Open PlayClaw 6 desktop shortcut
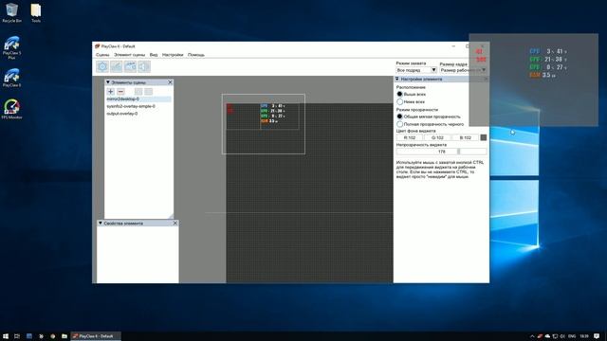Image resolution: width=607 pixels, height=341 pixels. tap(11, 78)
